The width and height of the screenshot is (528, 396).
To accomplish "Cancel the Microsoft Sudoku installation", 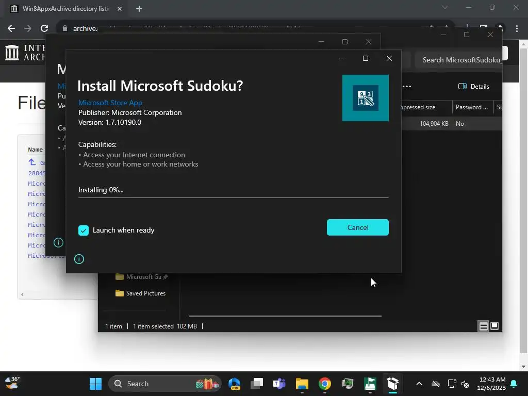I will pyautogui.click(x=358, y=227).
